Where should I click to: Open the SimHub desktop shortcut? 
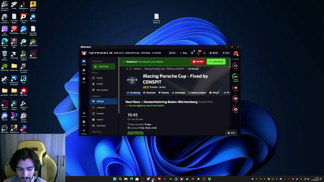point(33,18)
